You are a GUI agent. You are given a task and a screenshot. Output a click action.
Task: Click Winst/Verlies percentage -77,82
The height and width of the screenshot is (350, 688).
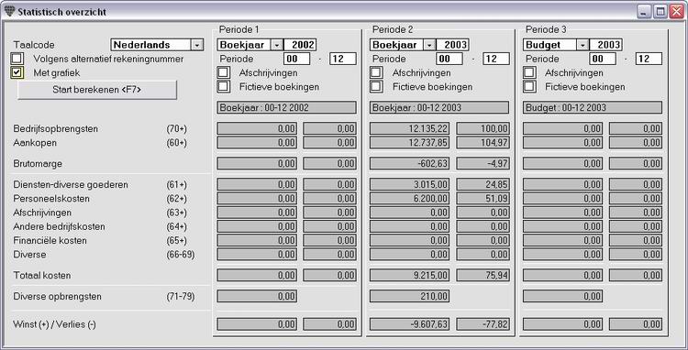pyautogui.click(x=483, y=324)
